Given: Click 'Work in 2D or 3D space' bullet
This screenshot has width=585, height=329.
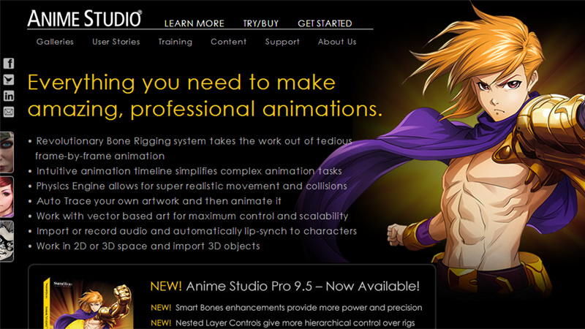Looking at the screenshot, I should 144,246.
